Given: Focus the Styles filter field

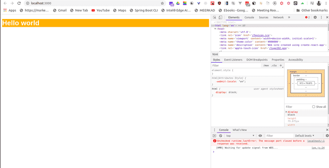Looking at the screenshot, I should tap(236, 66).
